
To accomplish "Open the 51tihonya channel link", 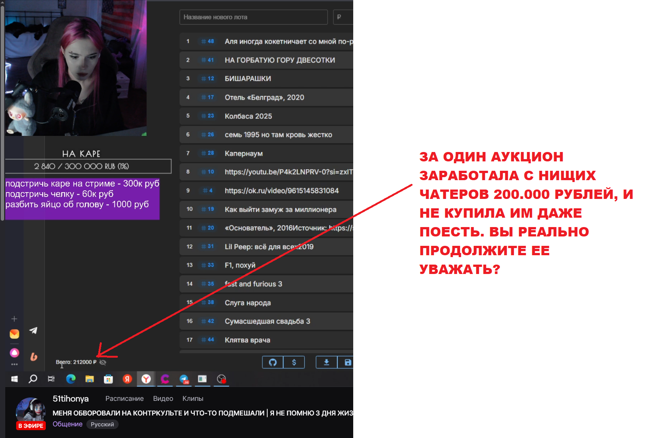I will coord(70,399).
